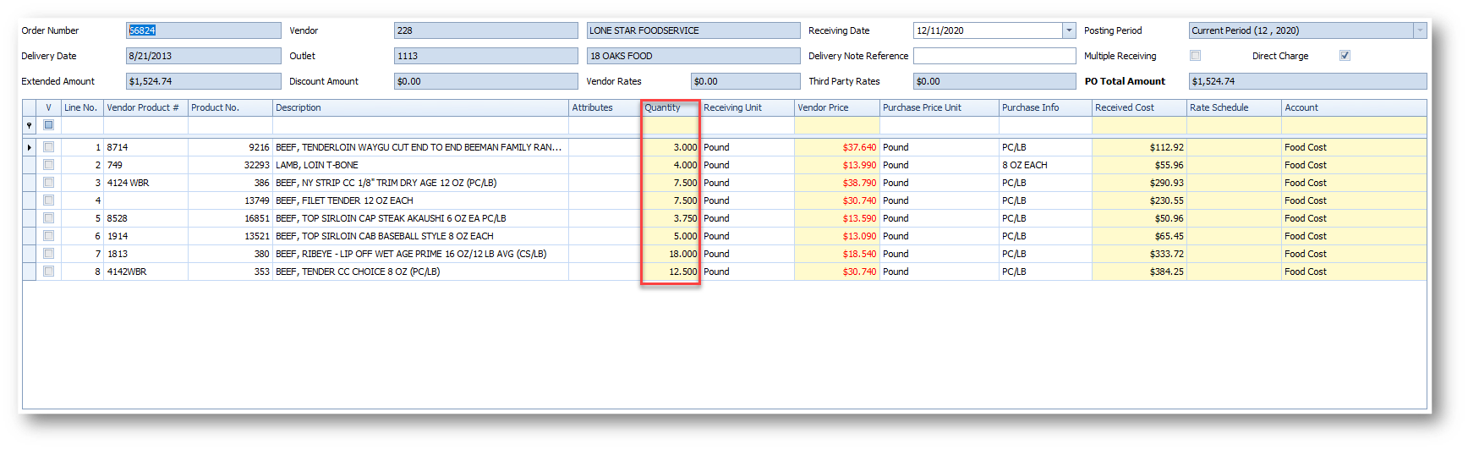Check the V box for line 8
This screenshot has width=1468, height=450.
[48, 272]
